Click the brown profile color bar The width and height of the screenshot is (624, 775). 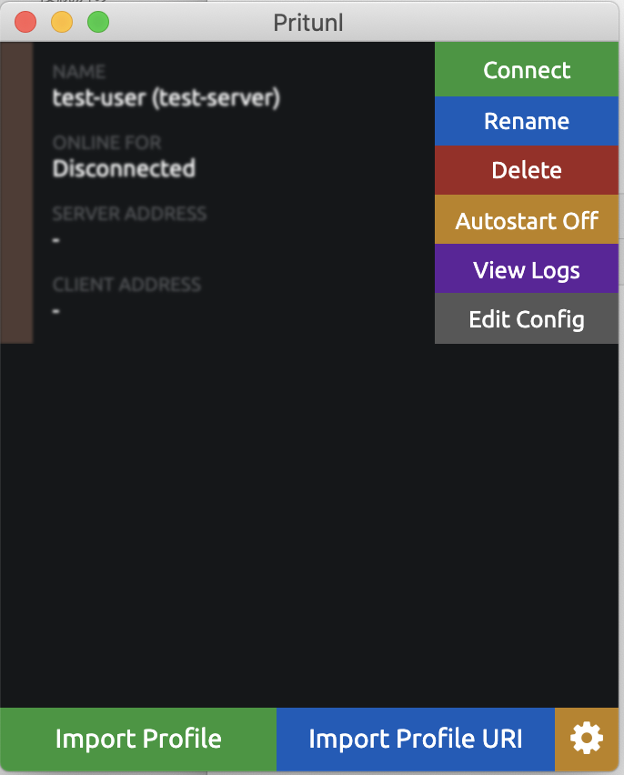16,193
